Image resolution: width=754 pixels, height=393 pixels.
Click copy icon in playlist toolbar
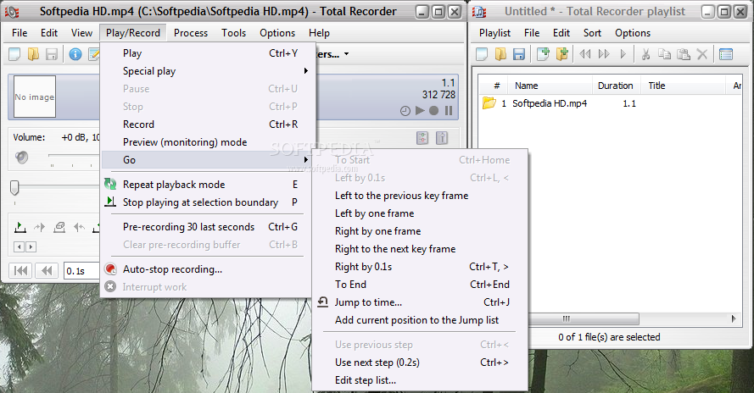665,54
